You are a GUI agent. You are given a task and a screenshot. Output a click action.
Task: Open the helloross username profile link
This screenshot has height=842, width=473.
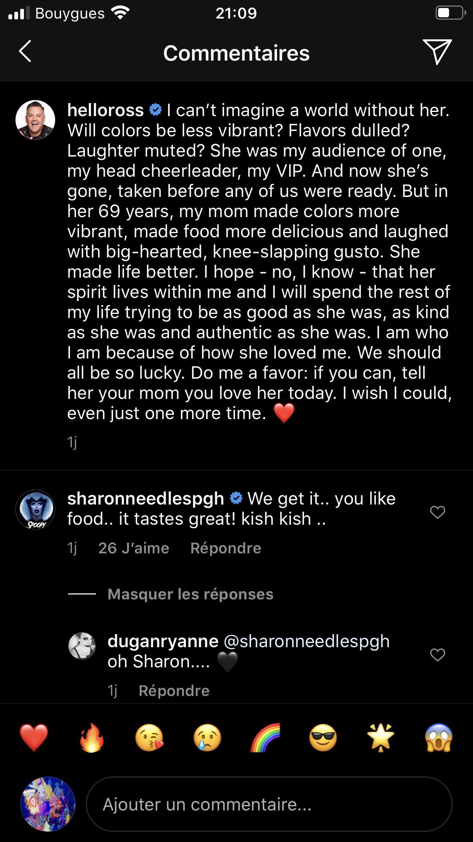(x=106, y=110)
